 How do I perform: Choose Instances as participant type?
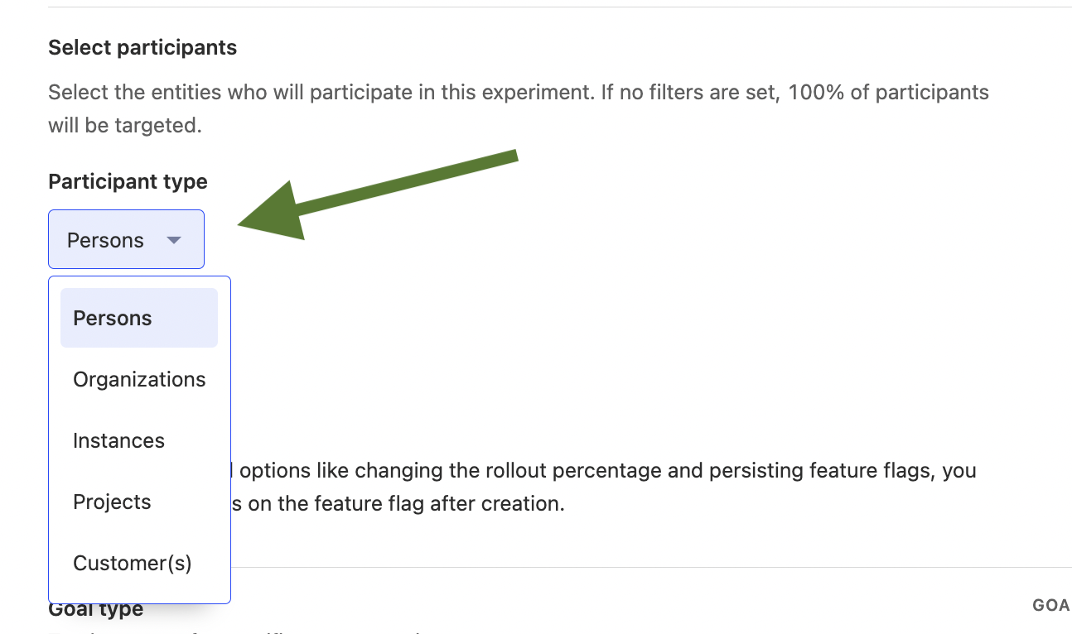point(118,440)
